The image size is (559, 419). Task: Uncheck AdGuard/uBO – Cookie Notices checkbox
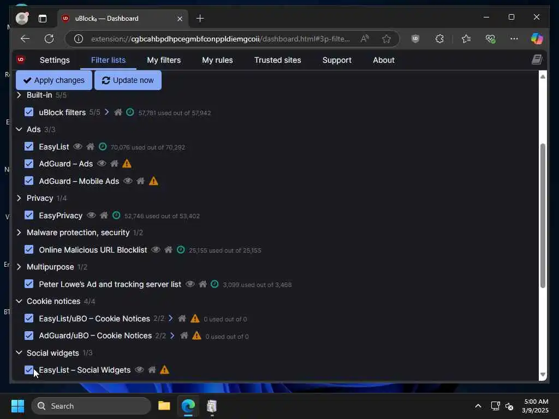click(x=29, y=336)
